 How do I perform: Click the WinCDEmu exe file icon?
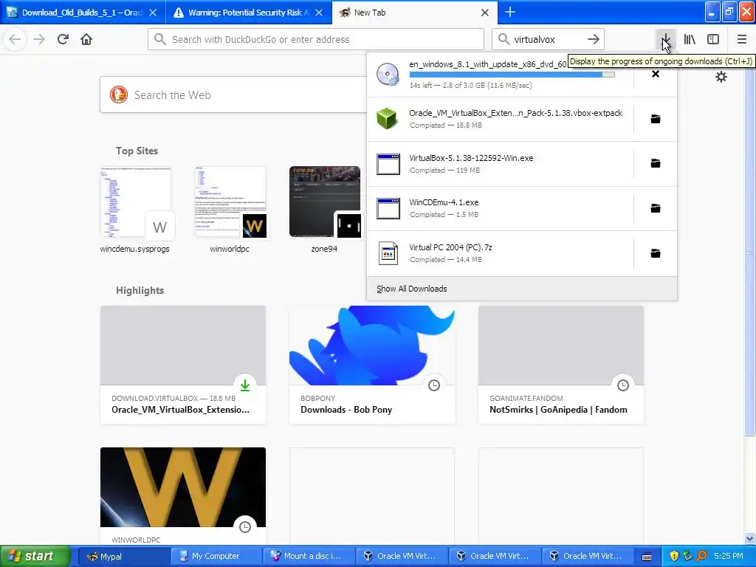click(388, 208)
